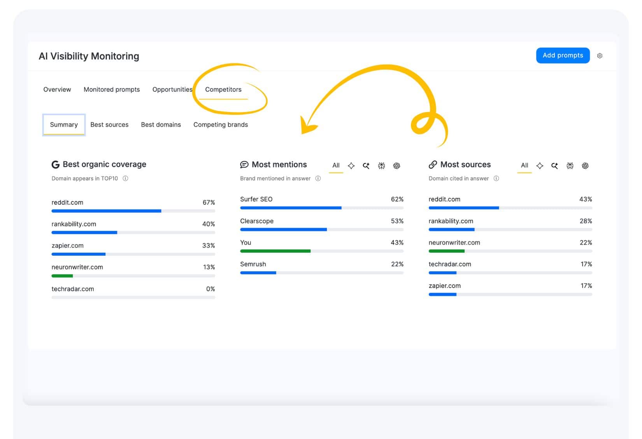Select the 'All' filter in Most mentions

pos(336,165)
